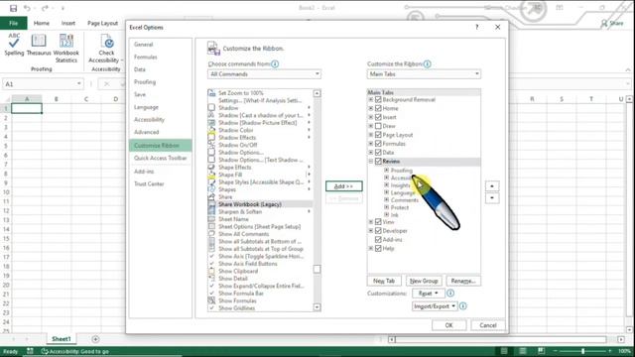The width and height of the screenshot is (635, 357).
Task: Uncheck the Insert tab checkbox
Action: point(378,117)
